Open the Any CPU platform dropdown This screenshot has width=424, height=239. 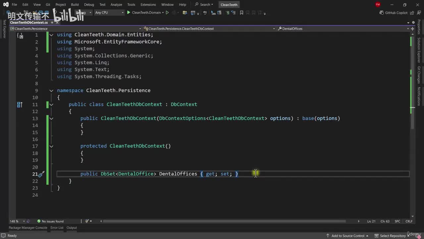coord(109,13)
